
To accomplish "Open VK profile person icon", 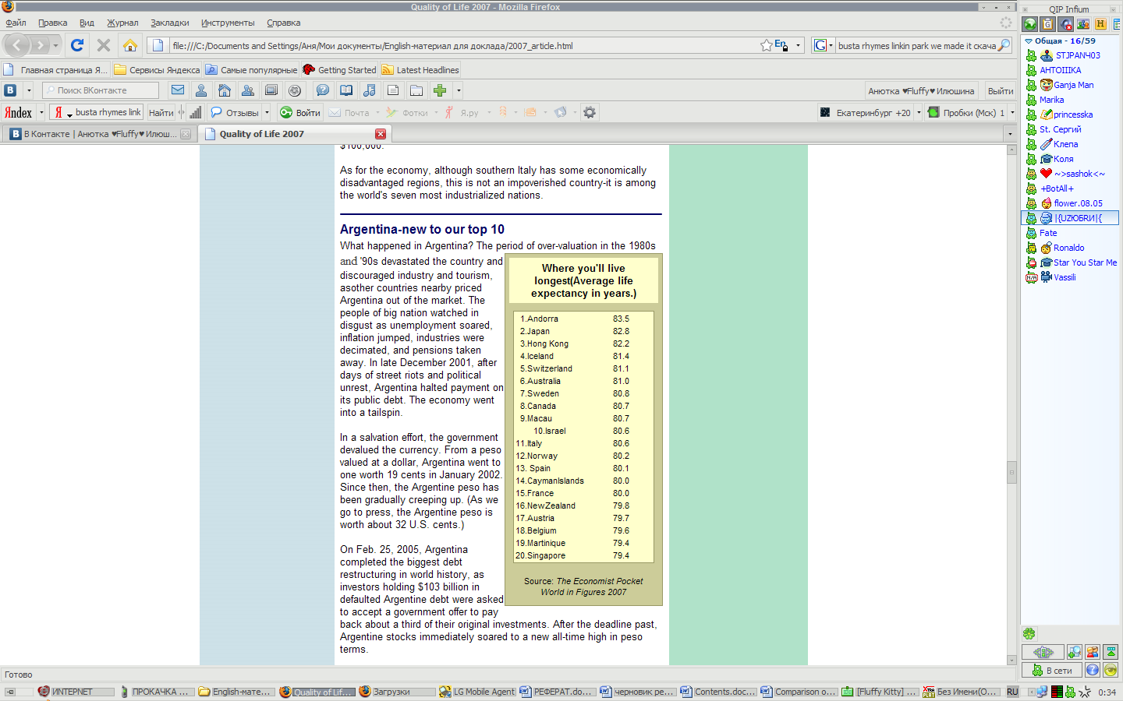I will (x=201, y=90).
